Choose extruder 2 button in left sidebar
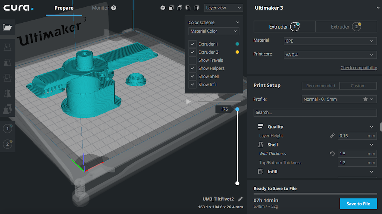382x214 pixels. 7,144
